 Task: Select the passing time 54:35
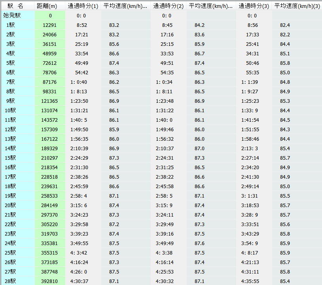[x=167, y=72]
